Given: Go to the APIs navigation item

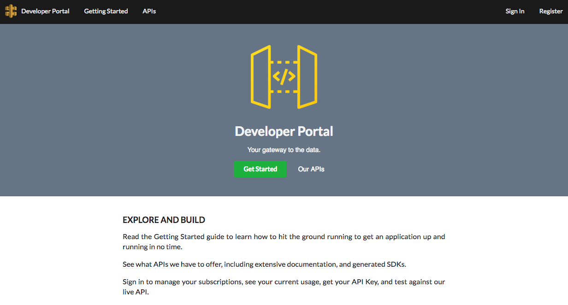Looking at the screenshot, I should (149, 11).
